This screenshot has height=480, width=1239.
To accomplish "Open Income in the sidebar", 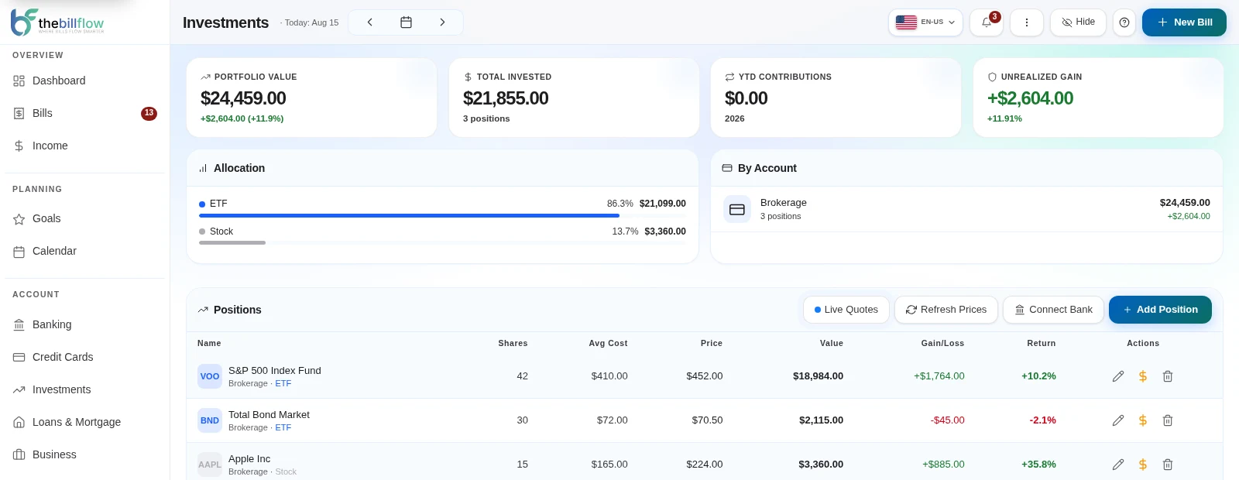I will (x=85, y=146).
